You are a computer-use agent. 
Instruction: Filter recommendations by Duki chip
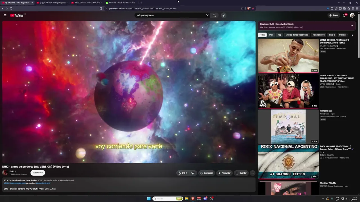(x=271, y=35)
